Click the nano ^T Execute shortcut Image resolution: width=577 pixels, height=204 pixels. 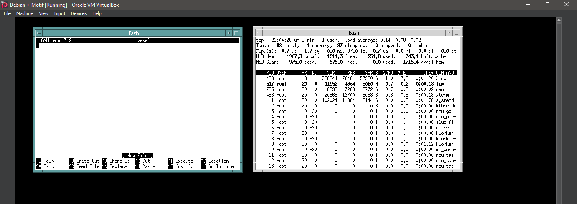click(x=181, y=161)
